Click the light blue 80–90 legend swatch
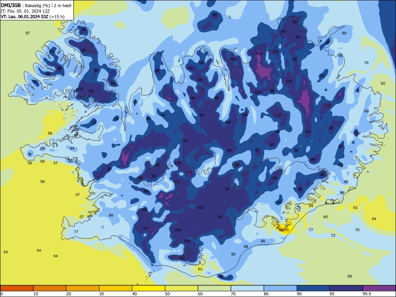This screenshot has height=297, width=396. 280,288
